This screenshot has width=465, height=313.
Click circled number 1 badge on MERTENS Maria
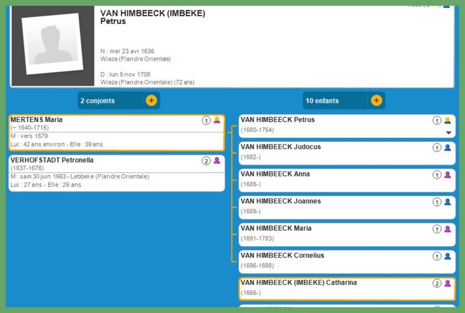pyautogui.click(x=206, y=120)
